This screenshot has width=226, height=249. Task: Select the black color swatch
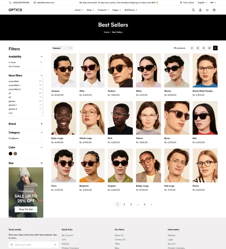[10, 154]
